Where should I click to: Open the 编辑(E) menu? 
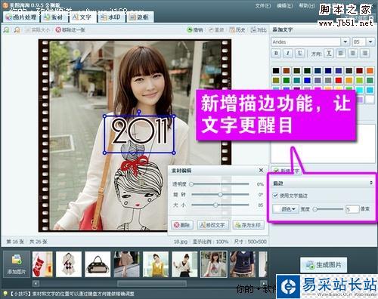click(x=284, y=5)
